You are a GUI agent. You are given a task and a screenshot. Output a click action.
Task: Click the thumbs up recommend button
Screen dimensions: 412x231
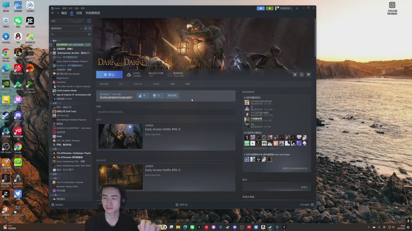coord(143,95)
